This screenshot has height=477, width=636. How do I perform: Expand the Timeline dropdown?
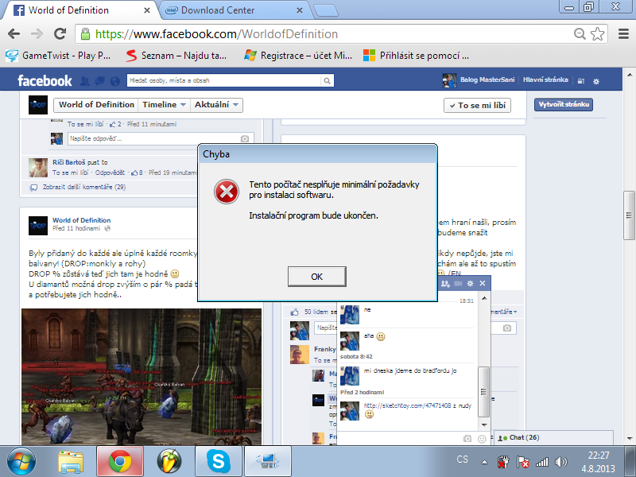164,105
